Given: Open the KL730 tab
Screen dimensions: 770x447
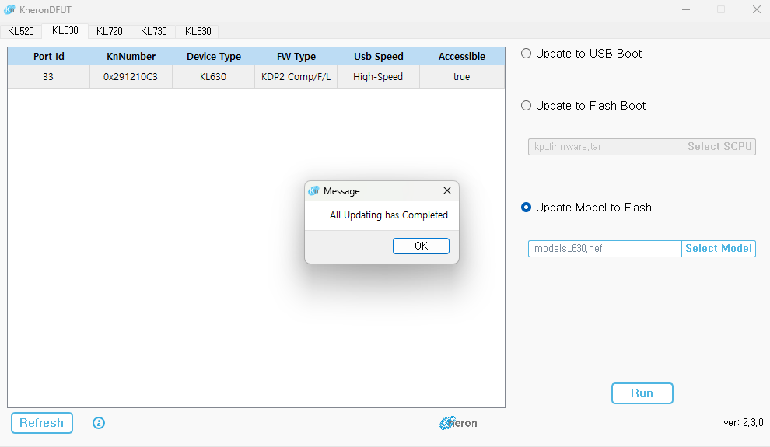Looking at the screenshot, I should [x=154, y=31].
